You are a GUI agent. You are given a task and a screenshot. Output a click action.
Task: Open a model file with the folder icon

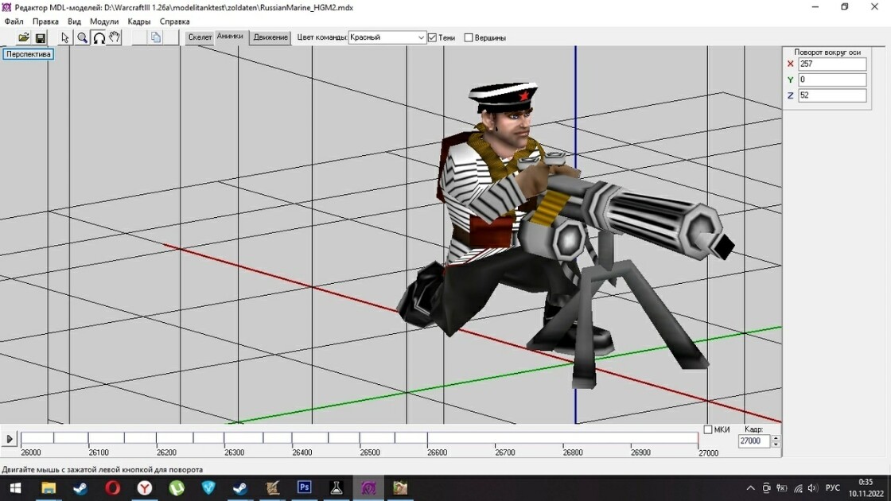(23, 37)
